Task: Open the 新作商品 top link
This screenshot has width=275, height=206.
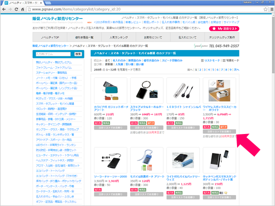Action: 108,22
